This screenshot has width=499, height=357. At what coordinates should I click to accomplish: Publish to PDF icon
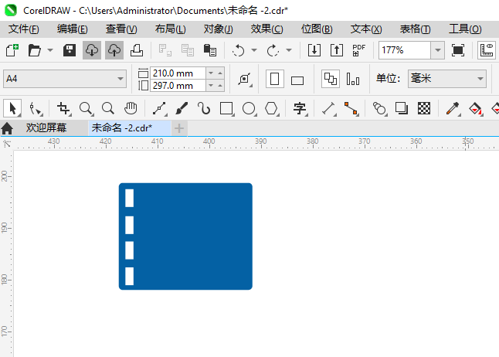pyautogui.click(x=358, y=50)
